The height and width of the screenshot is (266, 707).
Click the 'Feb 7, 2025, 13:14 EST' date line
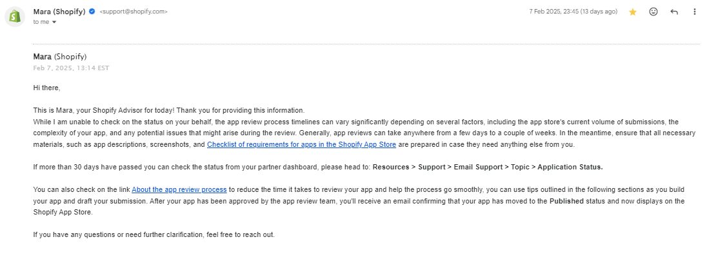tap(71, 68)
